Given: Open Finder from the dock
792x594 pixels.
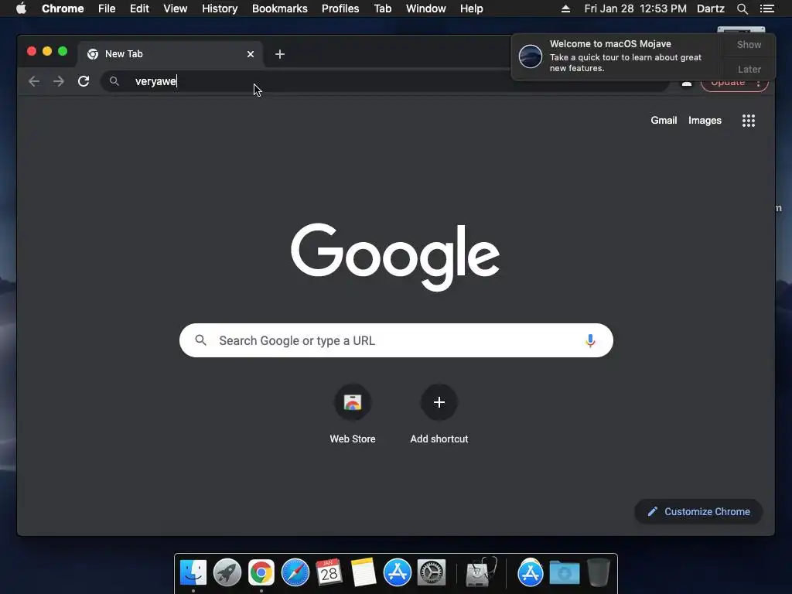Looking at the screenshot, I should [193, 573].
